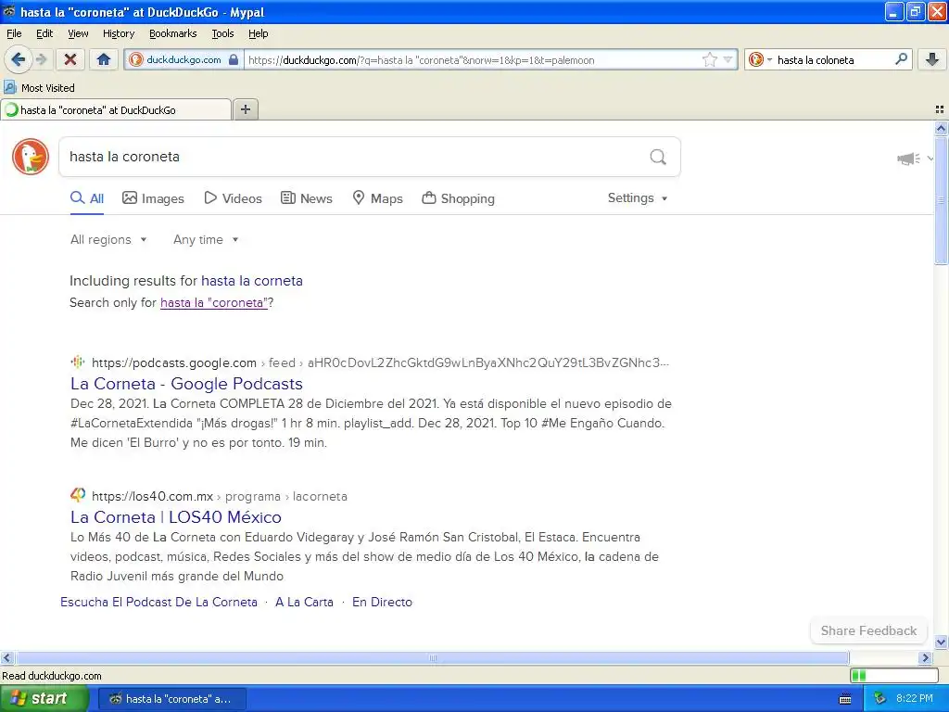The width and height of the screenshot is (949, 712).
Task: Stop page loading with the red X
Action: click(x=70, y=59)
